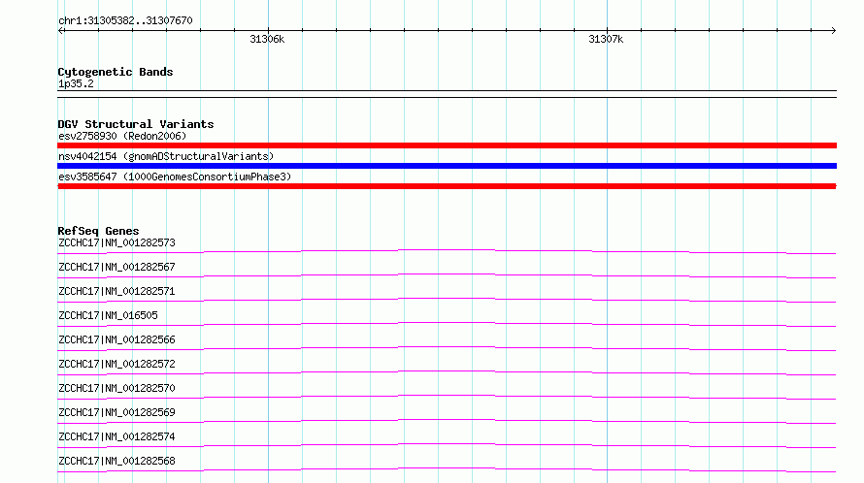Click the magenta intron line under NM_001282568

447,468
